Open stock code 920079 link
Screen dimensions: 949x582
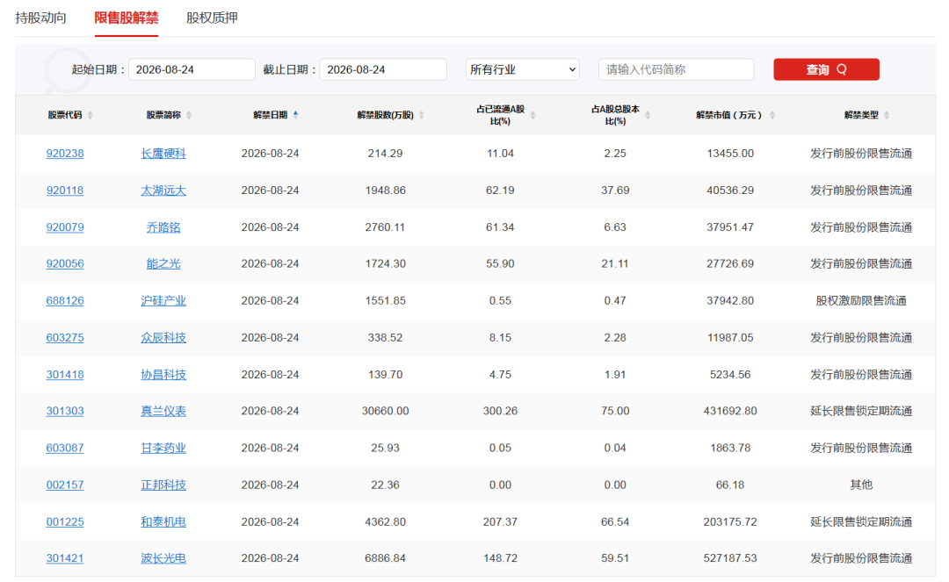[65, 227]
